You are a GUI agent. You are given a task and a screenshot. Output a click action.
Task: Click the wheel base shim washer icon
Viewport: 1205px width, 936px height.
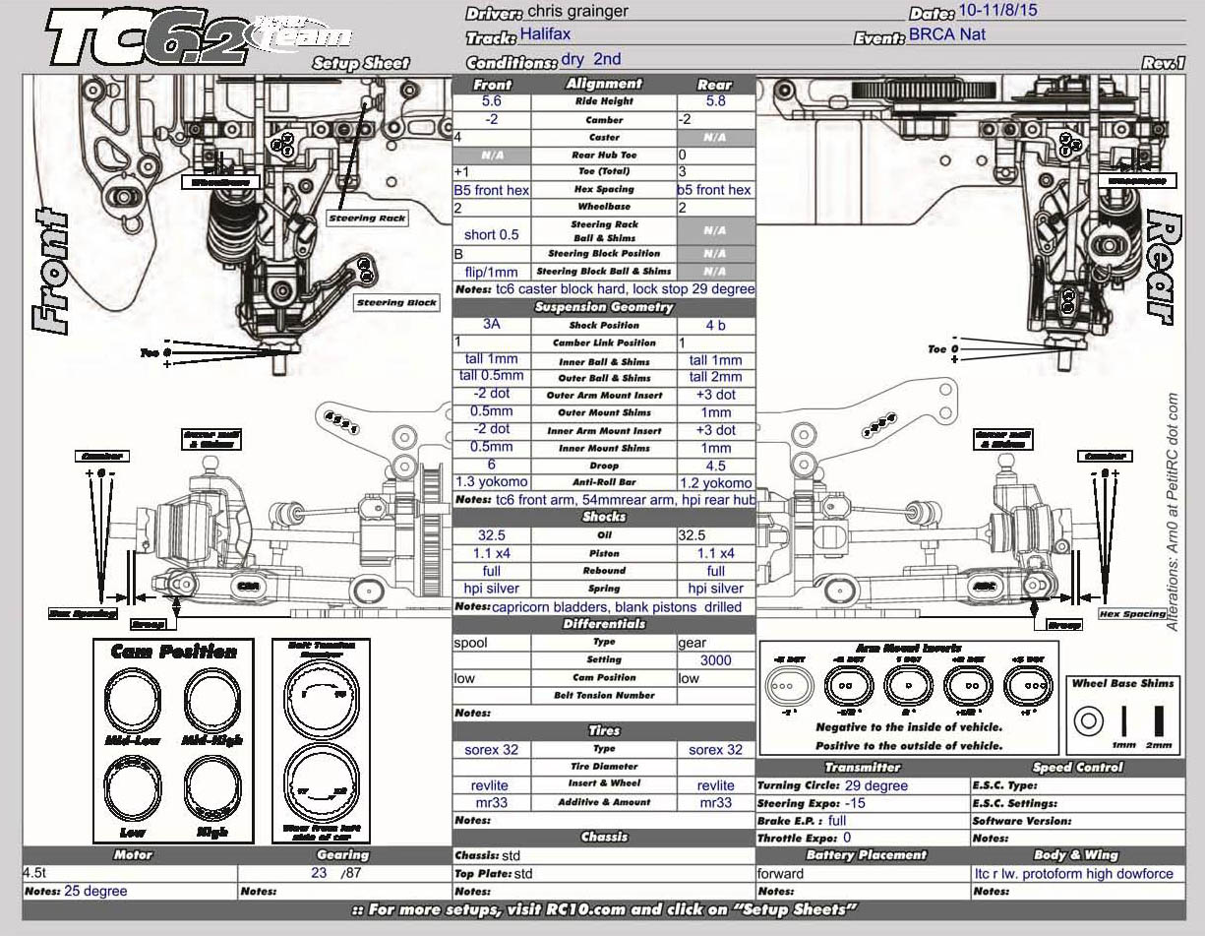pyautogui.click(x=1088, y=720)
